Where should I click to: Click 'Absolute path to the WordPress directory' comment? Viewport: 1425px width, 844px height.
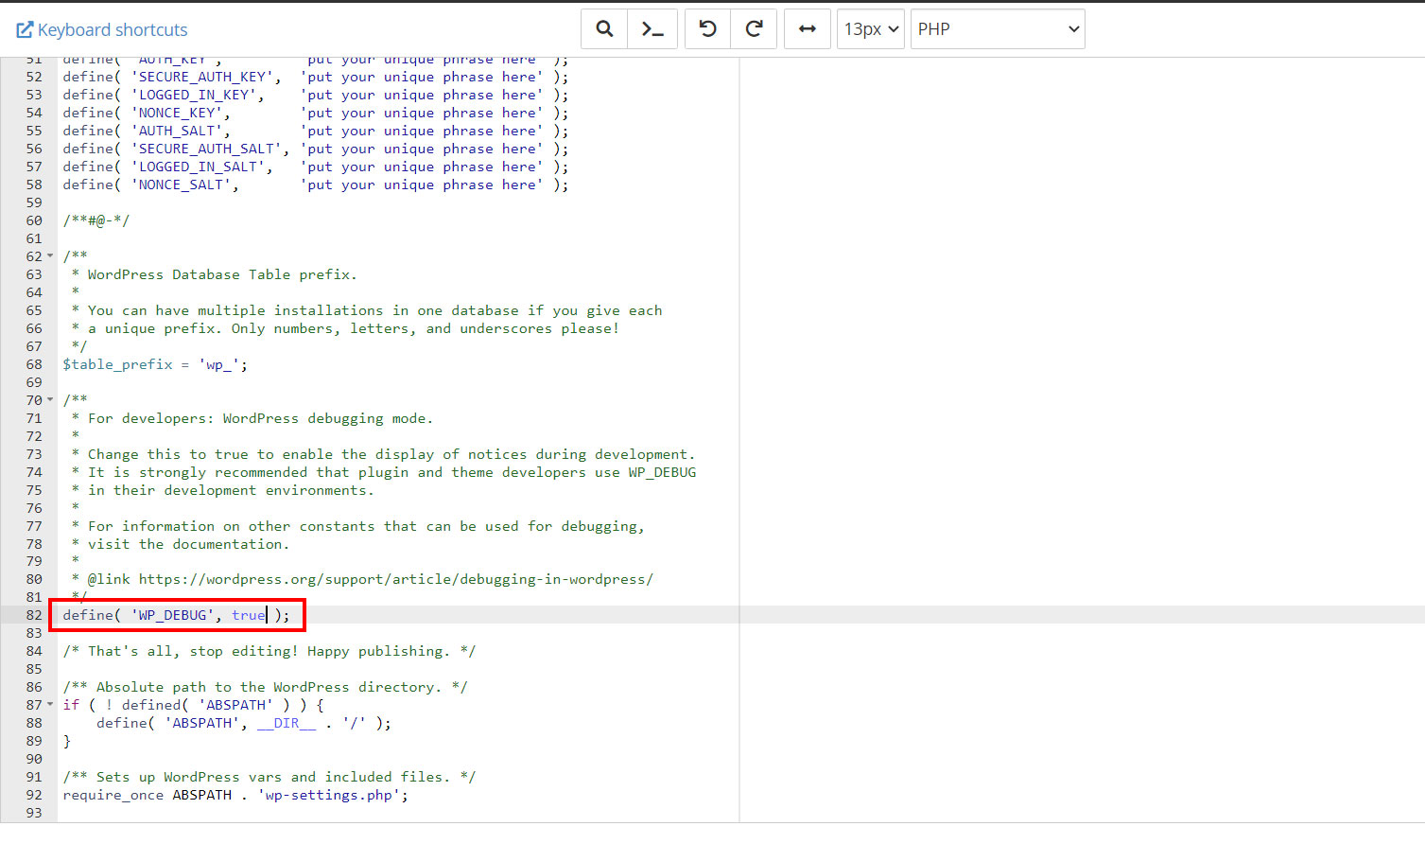click(265, 687)
